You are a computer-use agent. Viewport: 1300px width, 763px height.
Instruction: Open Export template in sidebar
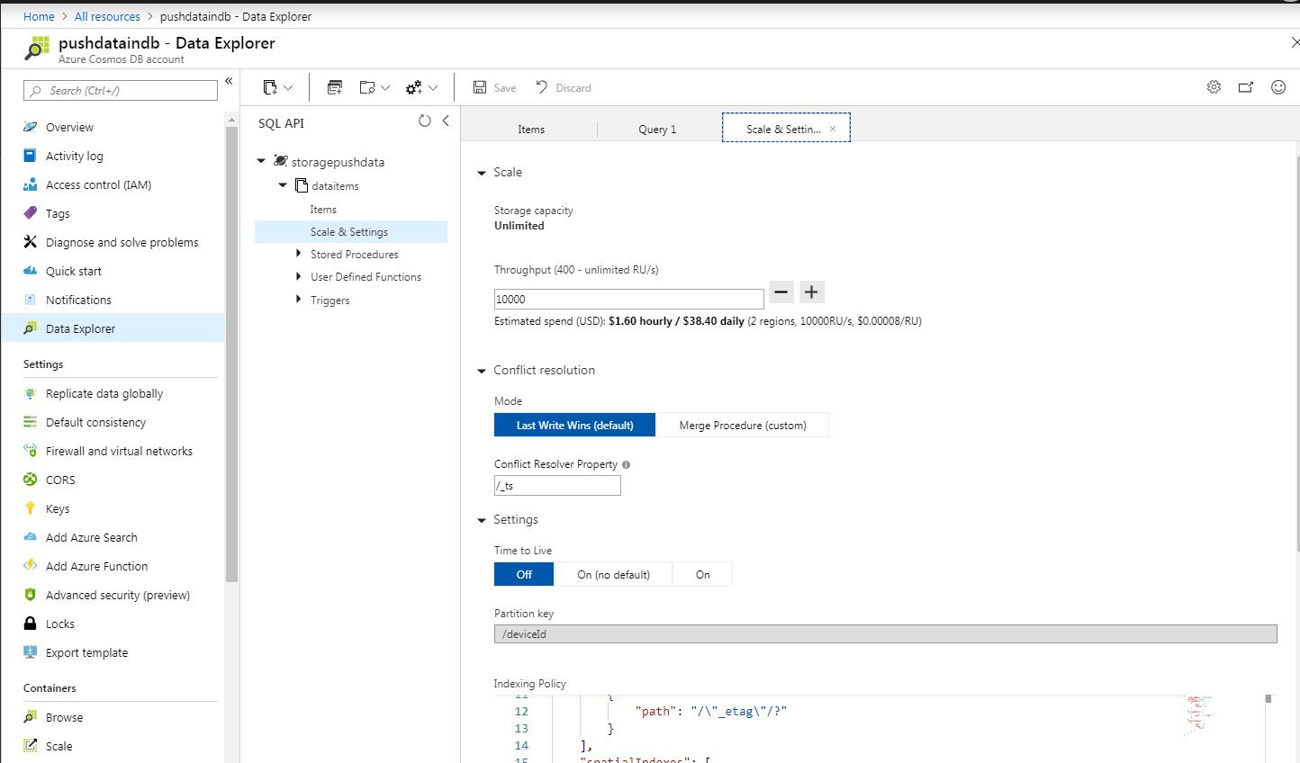[x=86, y=652]
